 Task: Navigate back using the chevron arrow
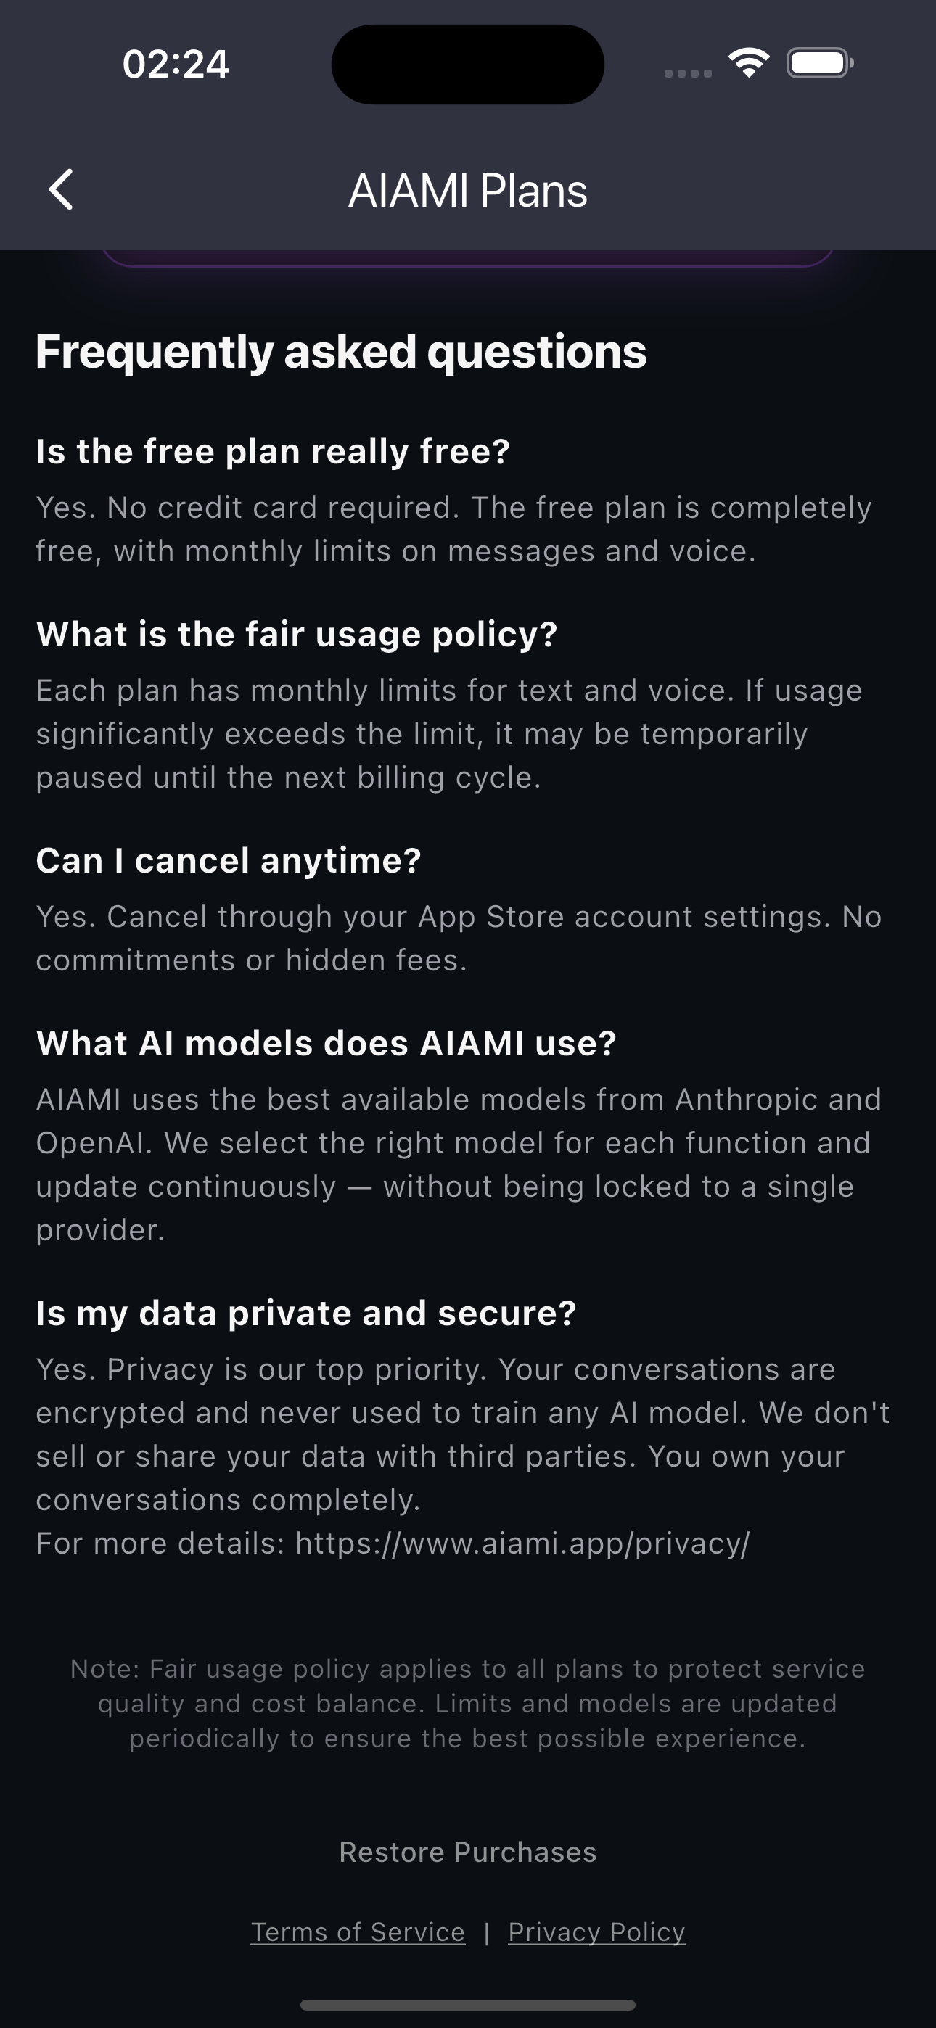pos(62,189)
